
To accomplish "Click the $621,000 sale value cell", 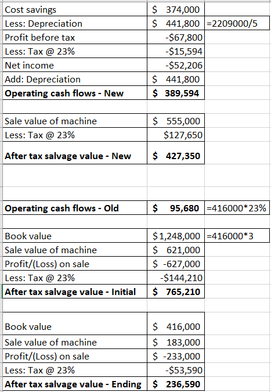I will (176, 250).
